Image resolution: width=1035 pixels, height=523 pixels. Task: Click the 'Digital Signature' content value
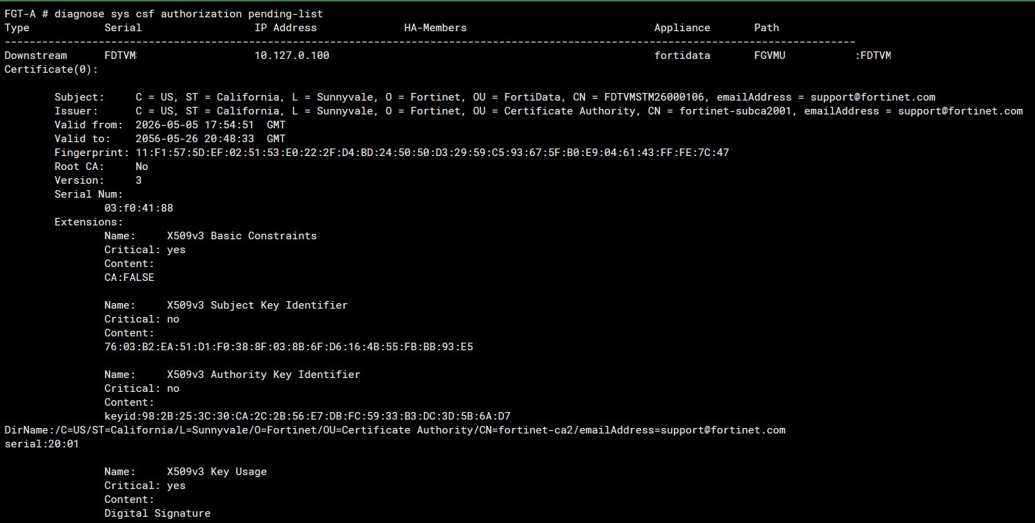158,513
